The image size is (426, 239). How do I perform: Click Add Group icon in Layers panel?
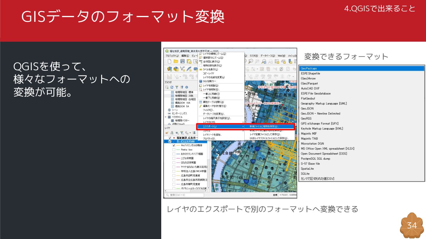coord(172,133)
